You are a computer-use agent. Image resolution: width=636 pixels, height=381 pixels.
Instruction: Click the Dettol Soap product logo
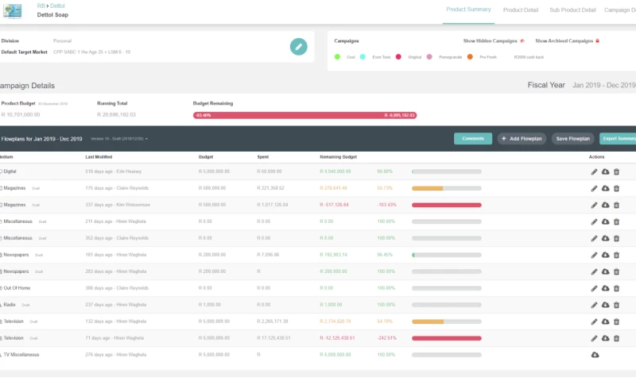12,11
